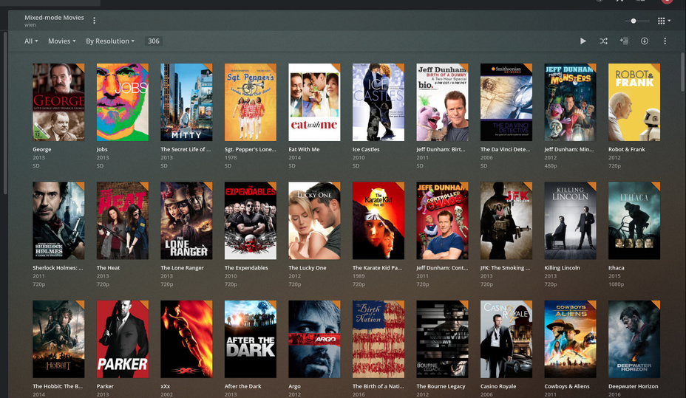Open The Birth of a Nation poster
Screen dimensions: 686x398
tap(378, 339)
